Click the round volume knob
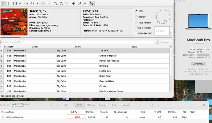The height and width of the screenshot is (123, 212). [x=163, y=17]
